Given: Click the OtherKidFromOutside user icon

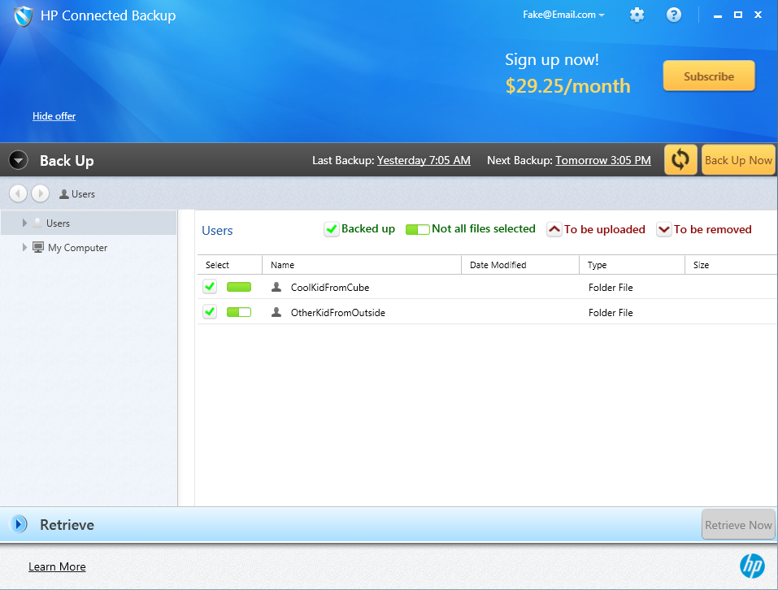Looking at the screenshot, I should point(276,312).
